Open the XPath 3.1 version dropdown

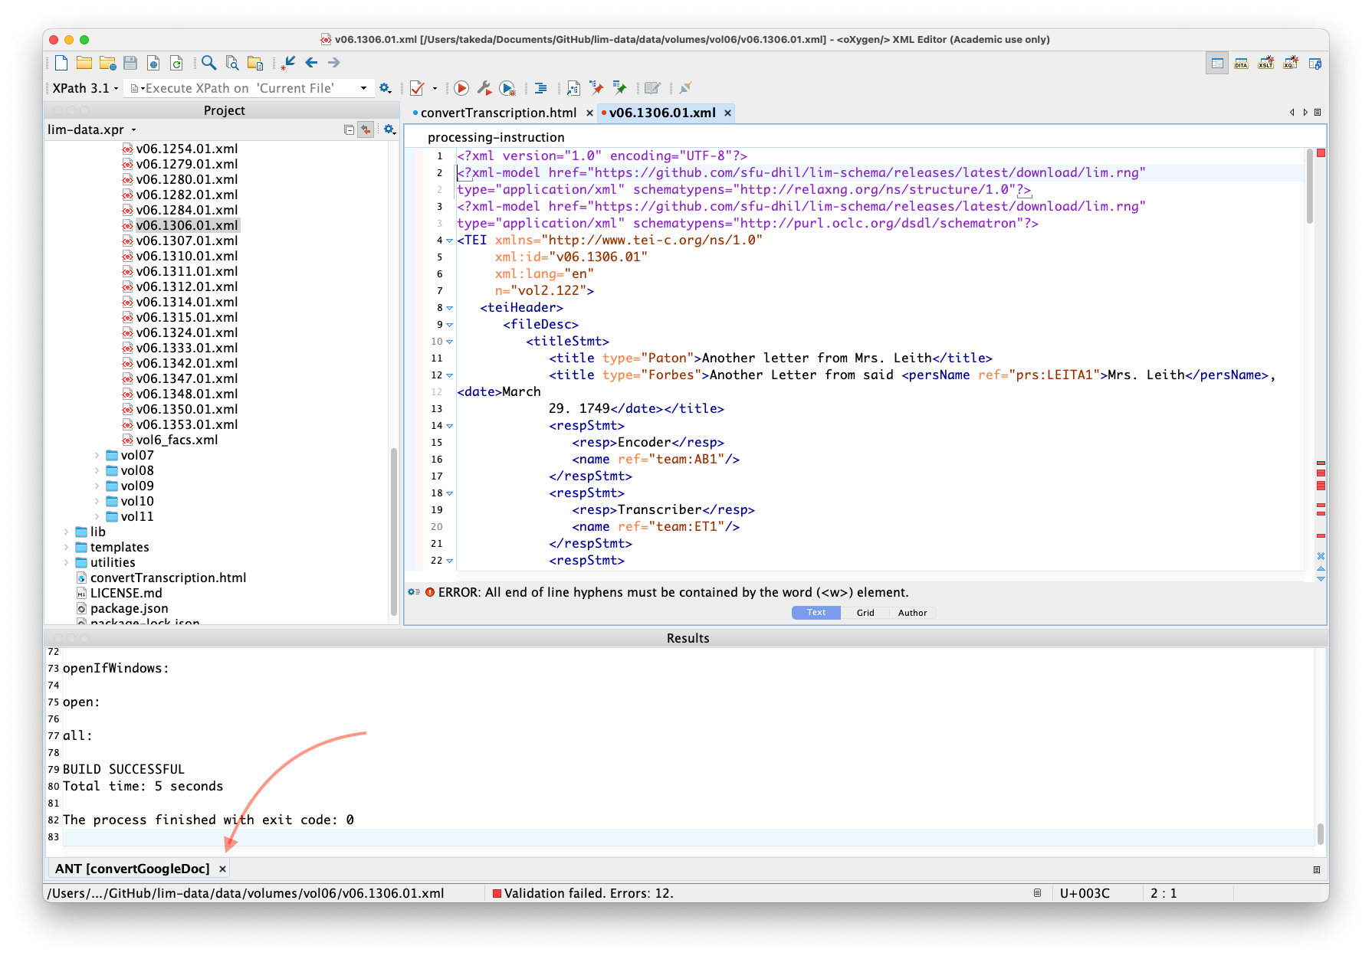pos(115,87)
